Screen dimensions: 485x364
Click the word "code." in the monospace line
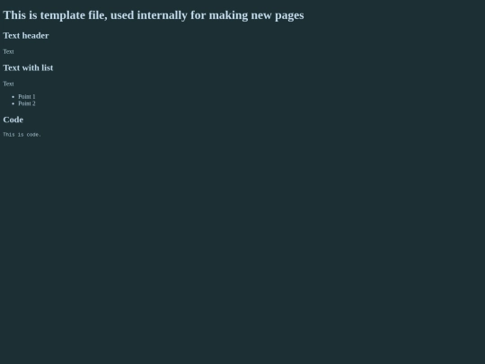34,135
